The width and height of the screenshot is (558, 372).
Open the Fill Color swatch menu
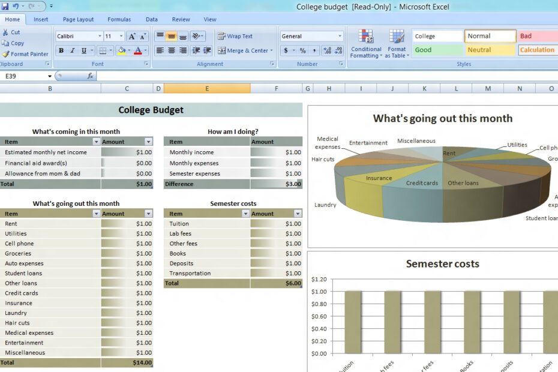(130, 50)
